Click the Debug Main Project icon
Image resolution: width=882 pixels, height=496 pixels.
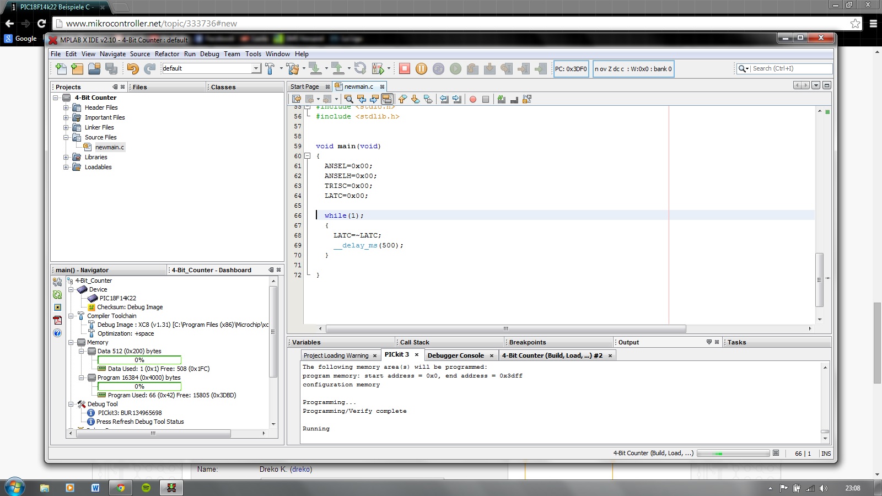click(x=378, y=68)
